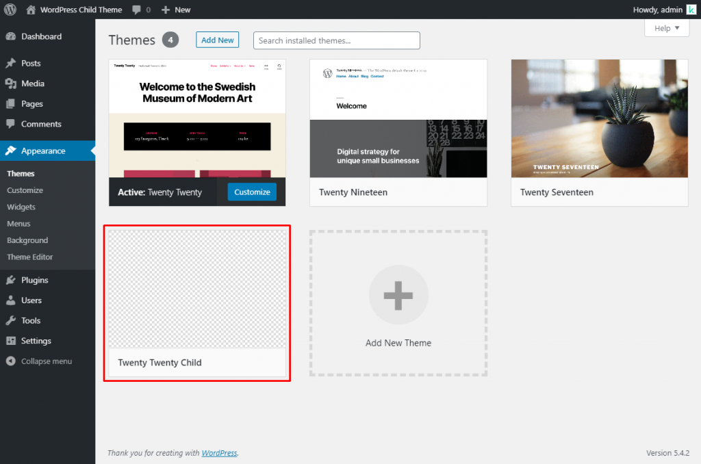The width and height of the screenshot is (701, 464).
Task: Click the Posts pushpin icon
Action: pos(11,63)
